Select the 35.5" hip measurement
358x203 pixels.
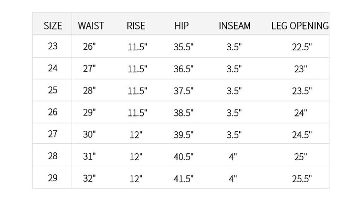pyautogui.click(x=183, y=48)
